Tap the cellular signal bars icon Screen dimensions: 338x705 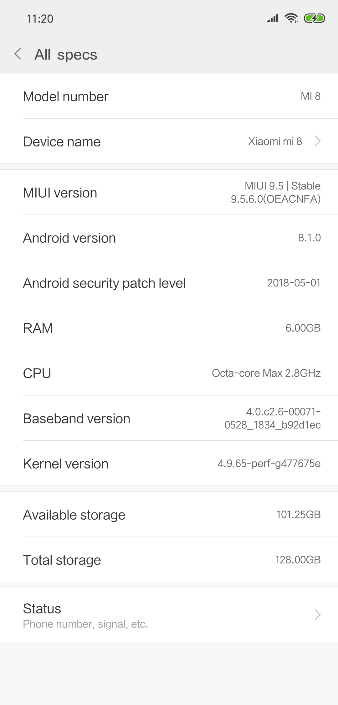273,19
